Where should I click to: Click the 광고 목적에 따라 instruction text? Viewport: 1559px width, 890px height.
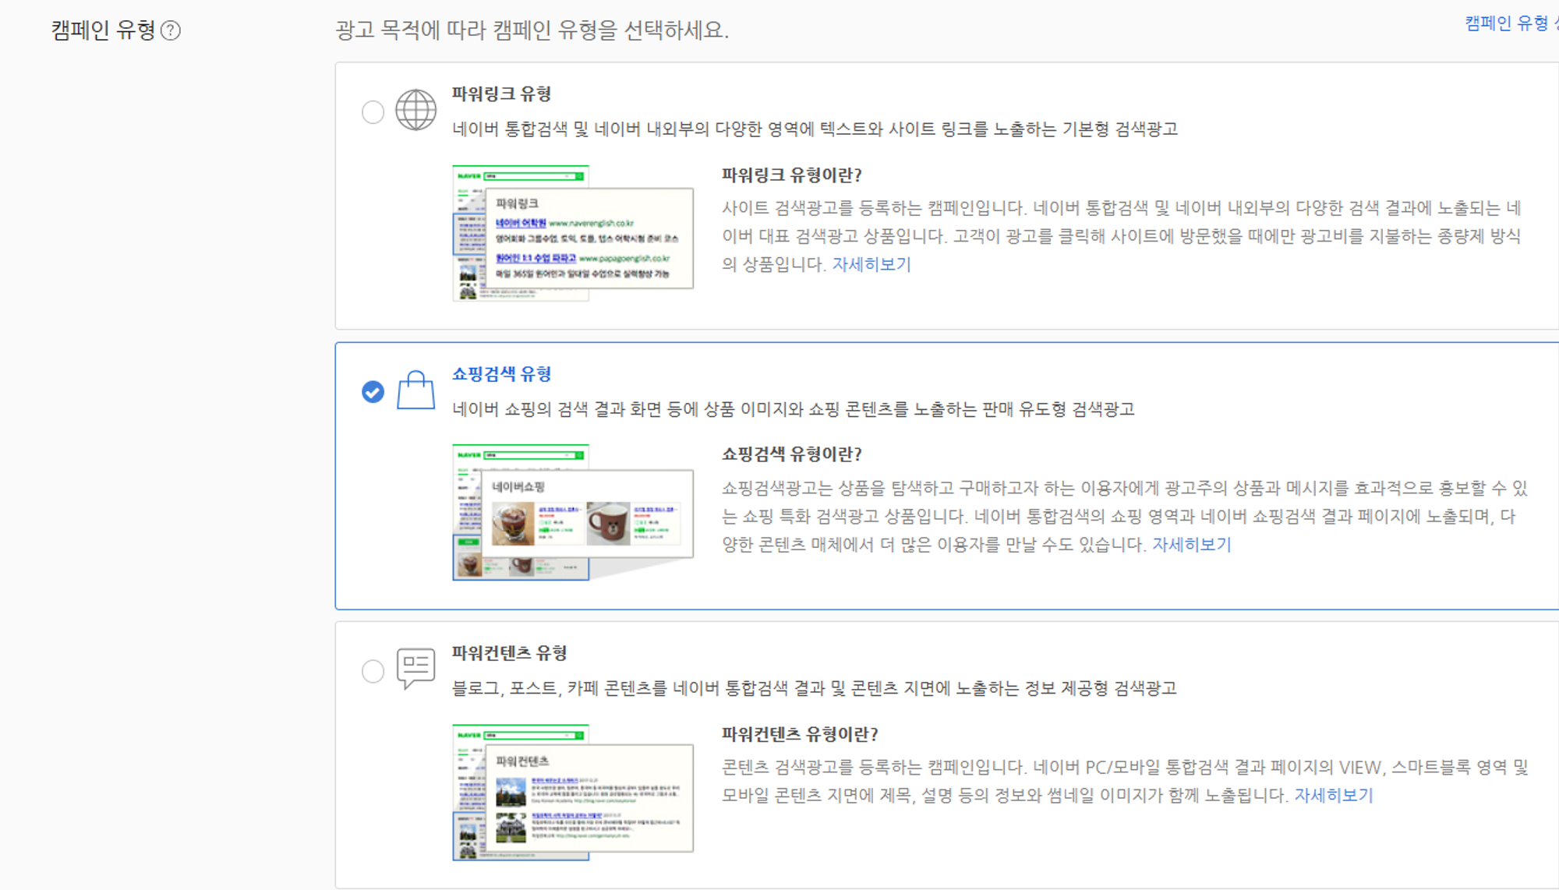532,30
